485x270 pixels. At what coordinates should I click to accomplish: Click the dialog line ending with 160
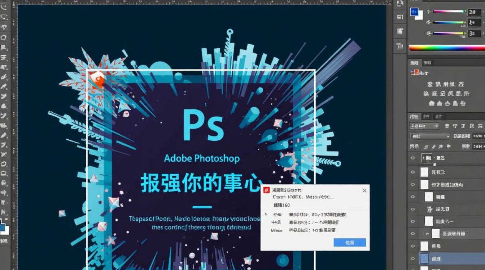coord(282,205)
